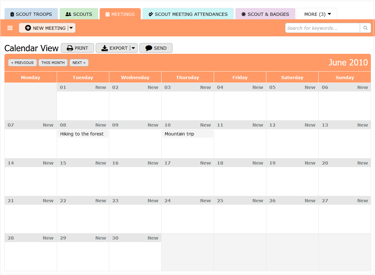Open the More (3) tabs dropdown
This screenshot has width=375, height=275.
(317, 14)
